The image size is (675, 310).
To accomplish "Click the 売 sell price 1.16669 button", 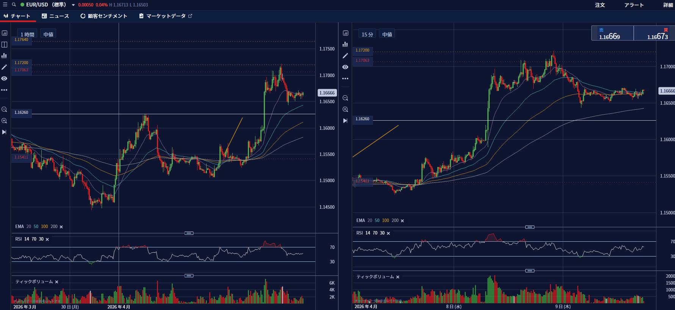I will [x=612, y=33].
